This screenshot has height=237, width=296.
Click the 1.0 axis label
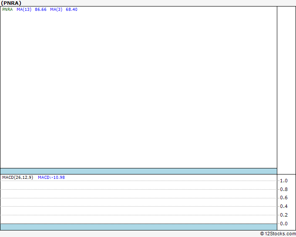284,181
